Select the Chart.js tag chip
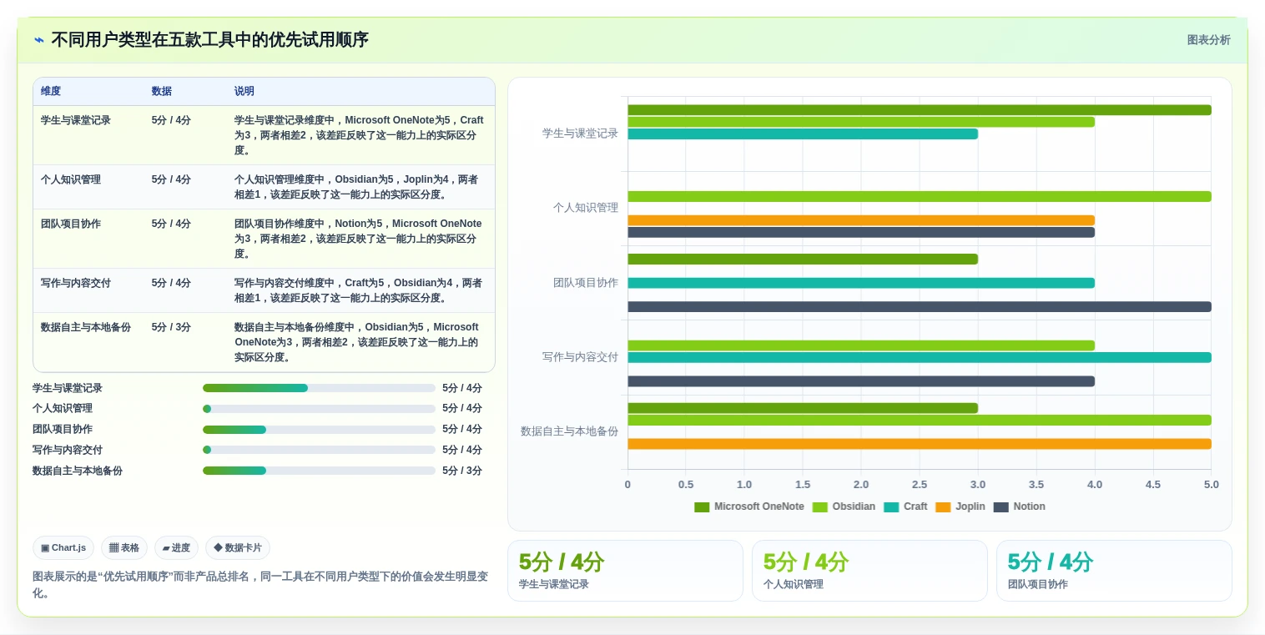This screenshot has height=635, width=1265. coord(63,548)
